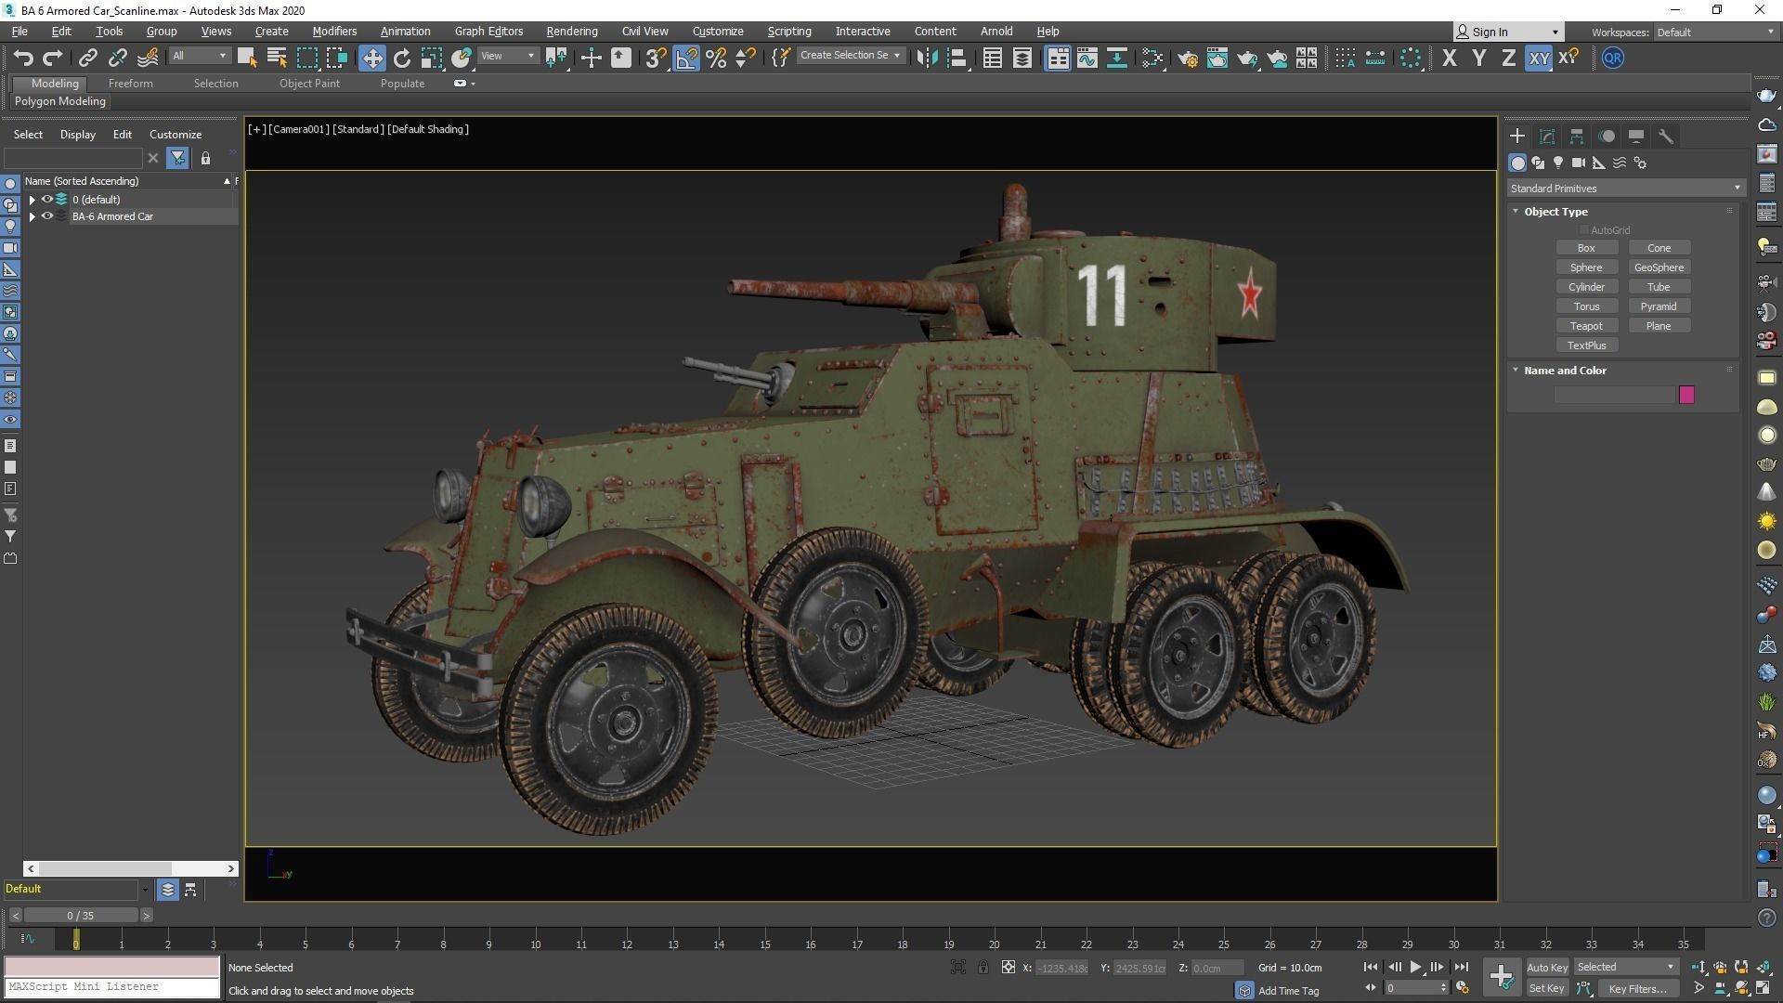Create a Teapot primitive
The width and height of the screenshot is (1783, 1003).
tap(1586, 326)
